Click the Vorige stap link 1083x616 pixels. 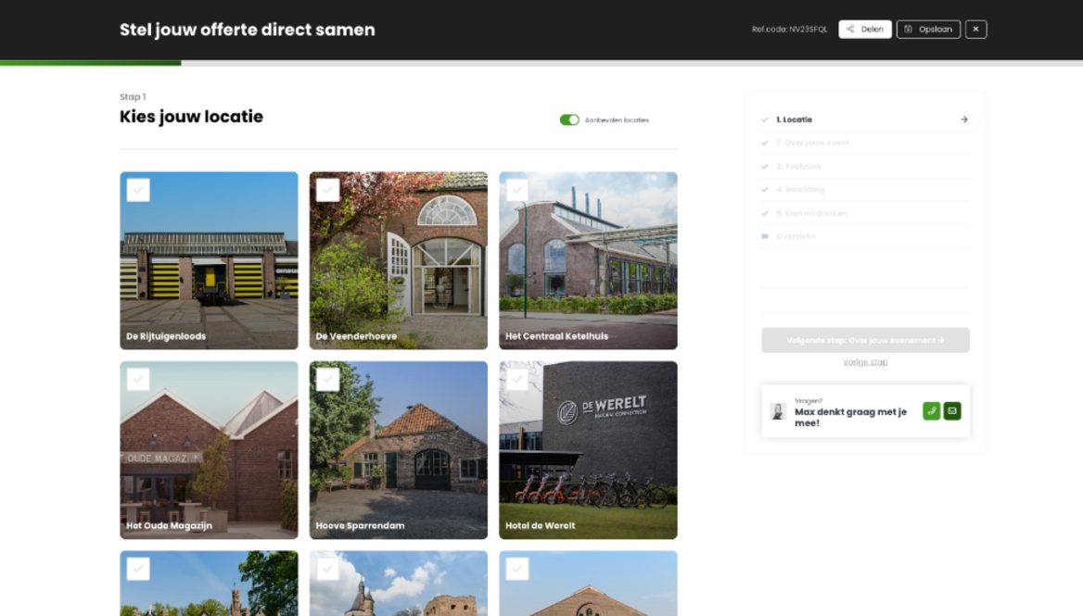[x=865, y=362]
